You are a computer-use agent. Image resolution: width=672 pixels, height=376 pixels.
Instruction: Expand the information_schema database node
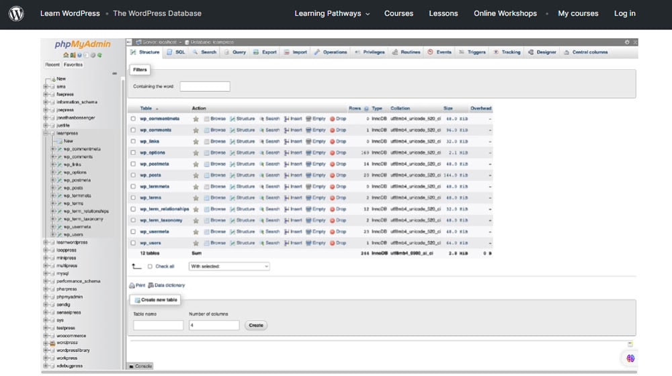point(46,102)
